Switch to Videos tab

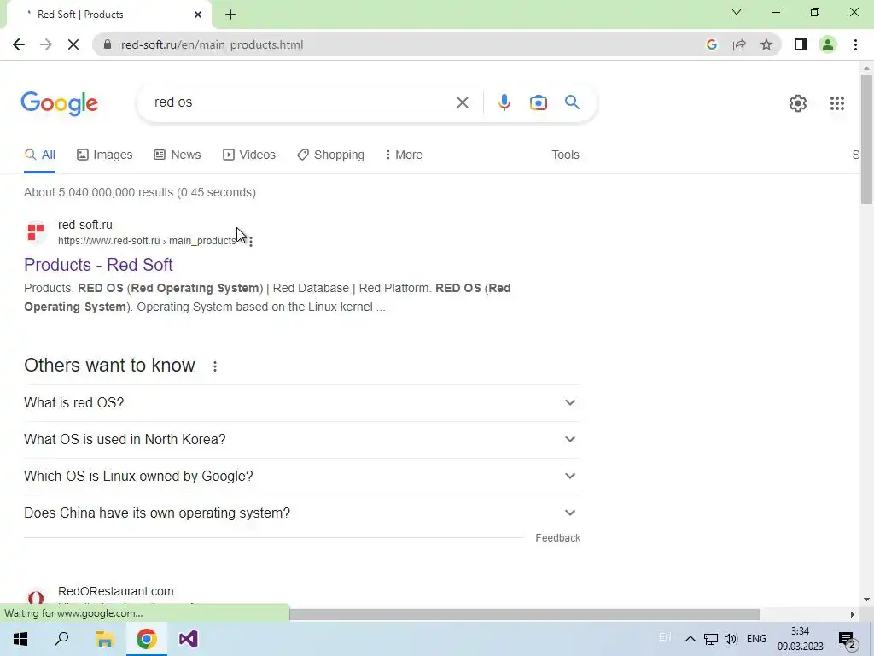tap(249, 155)
